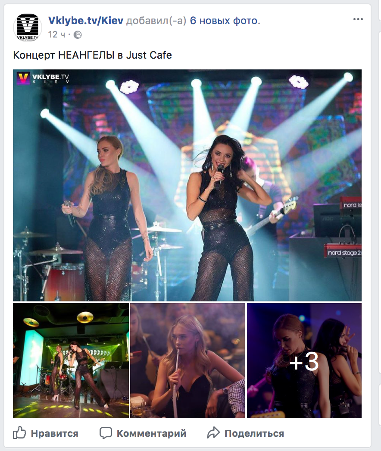Open the blonde woman with hookah thumbnail
The width and height of the screenshot is (381, 451).
pyautogui.click(x=187, y=360)
